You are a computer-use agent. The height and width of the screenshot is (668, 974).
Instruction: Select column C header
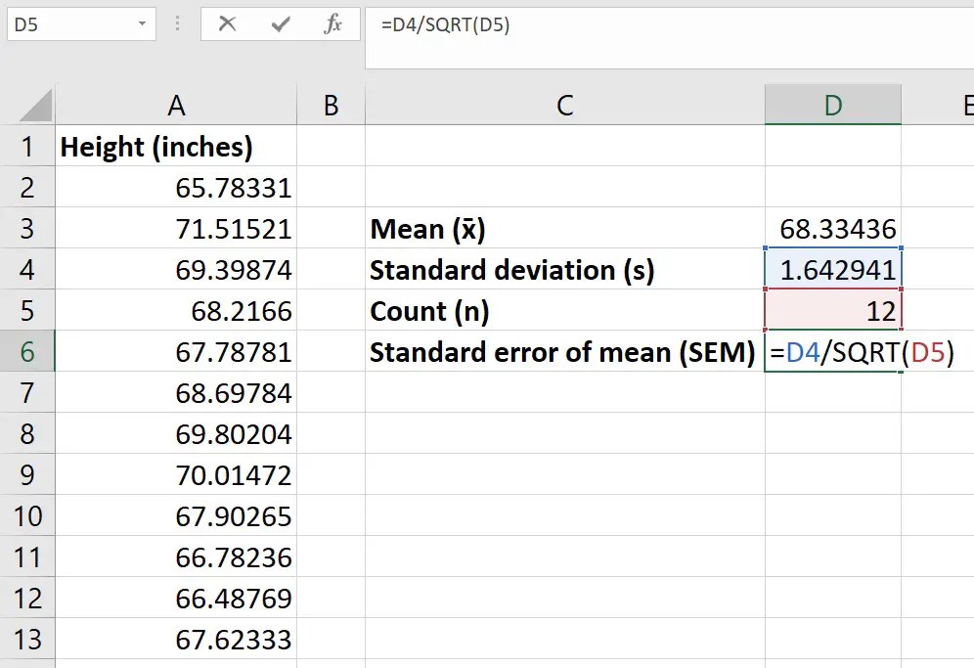coord(564,105)
